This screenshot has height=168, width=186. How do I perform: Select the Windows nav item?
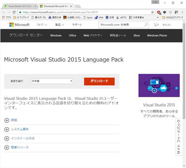[x=56, y=35]
